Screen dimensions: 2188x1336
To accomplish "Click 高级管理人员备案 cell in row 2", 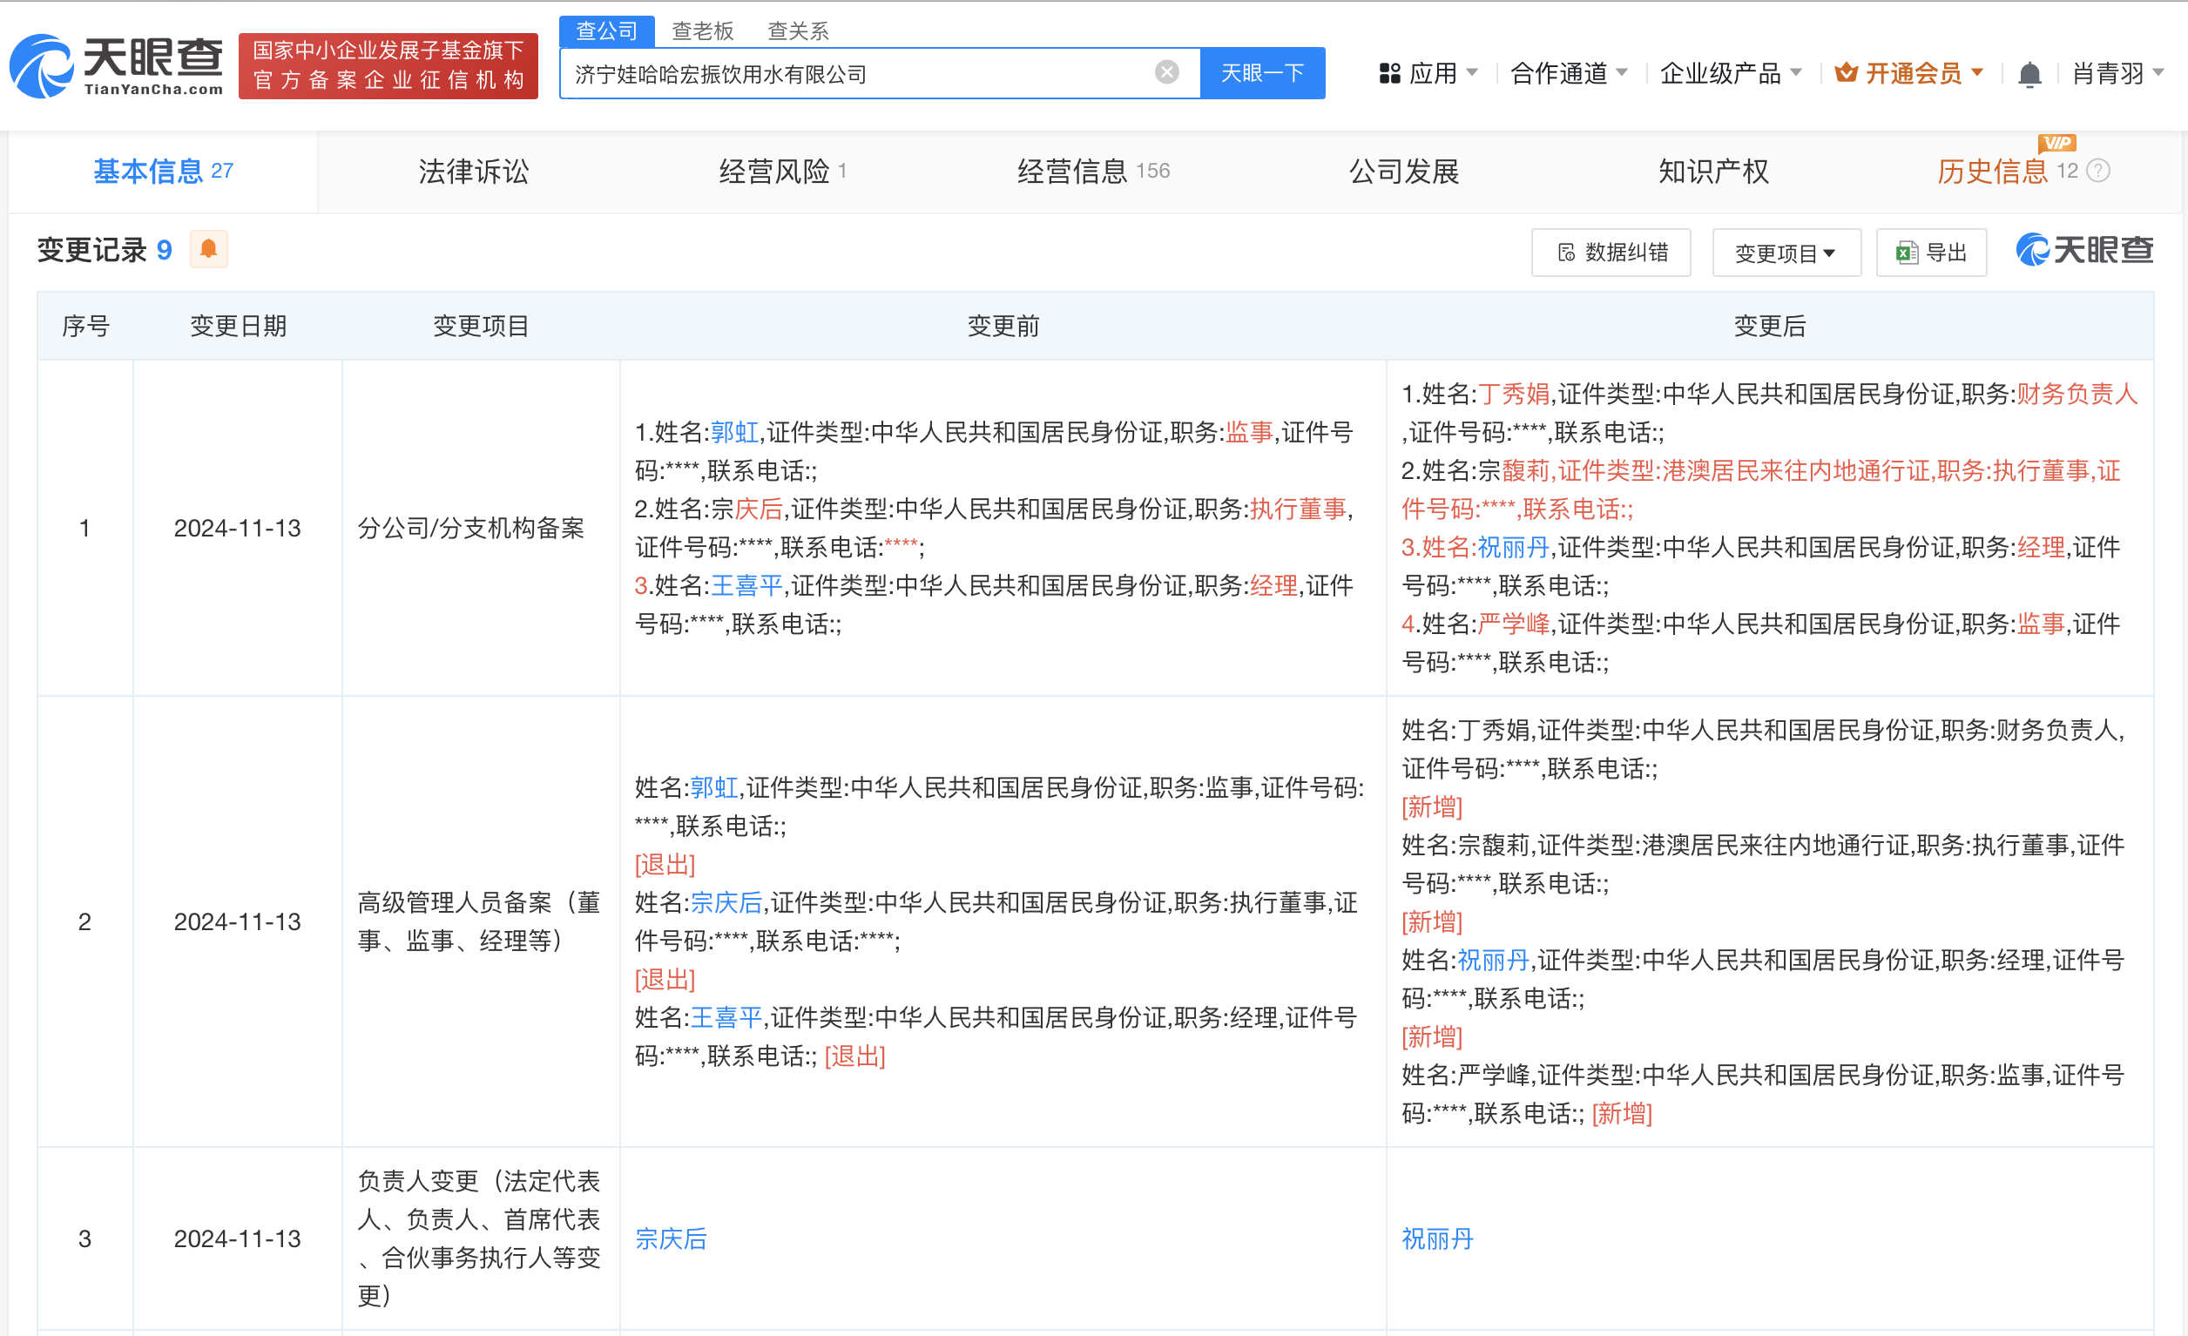I will pos(480,921).
